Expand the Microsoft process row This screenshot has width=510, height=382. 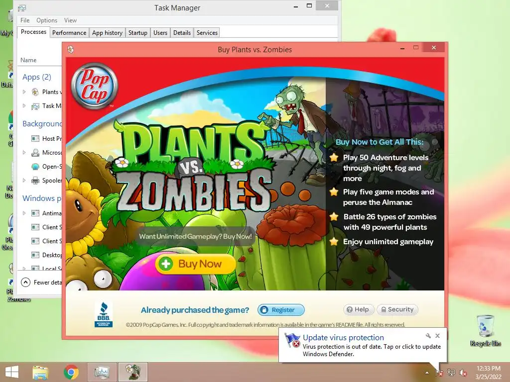24,152
